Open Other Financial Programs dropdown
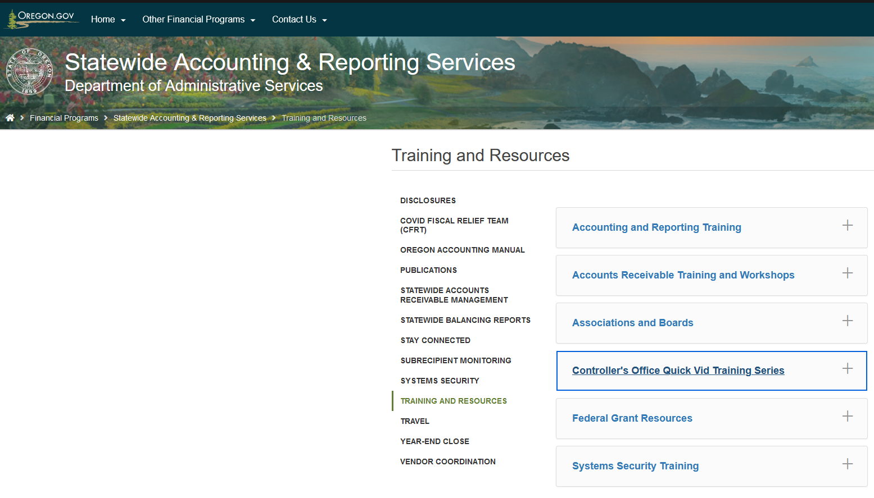The width and height of the screenshot is (874, 498). (198, 20)
